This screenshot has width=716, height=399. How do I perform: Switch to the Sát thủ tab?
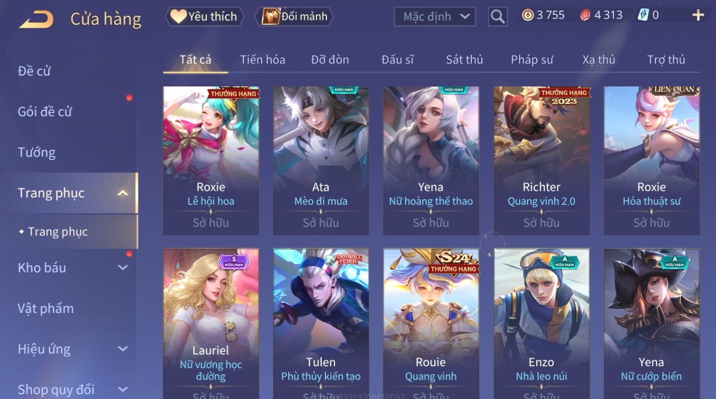coord(464,60)
